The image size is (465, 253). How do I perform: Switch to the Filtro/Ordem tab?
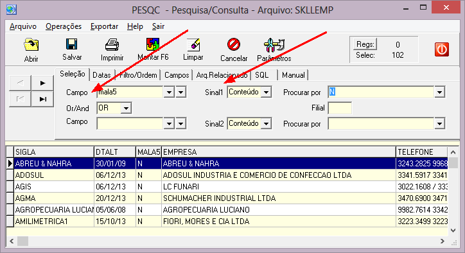click(138, 75)
